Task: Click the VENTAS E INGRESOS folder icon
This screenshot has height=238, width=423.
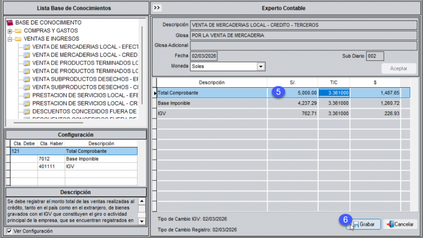Action: tap(18, 39)
